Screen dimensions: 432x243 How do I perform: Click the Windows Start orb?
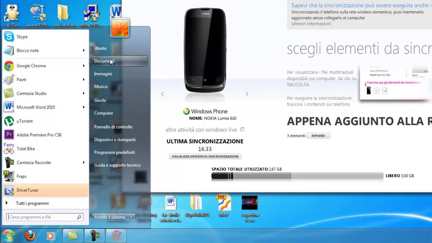(x=8, y=236)
